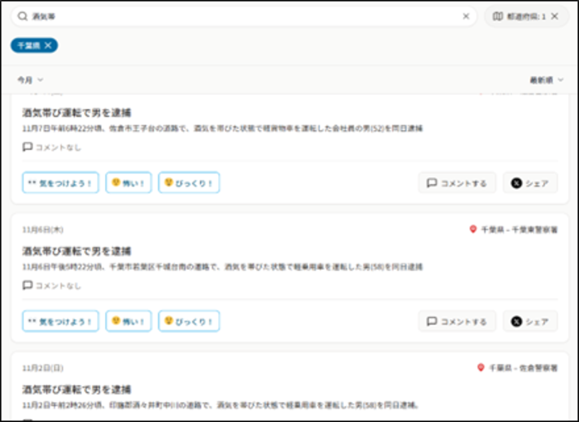Screen dimensions: 579x422
Task: Click location pin for 千葉東警察署
Action: pos(473,229)
